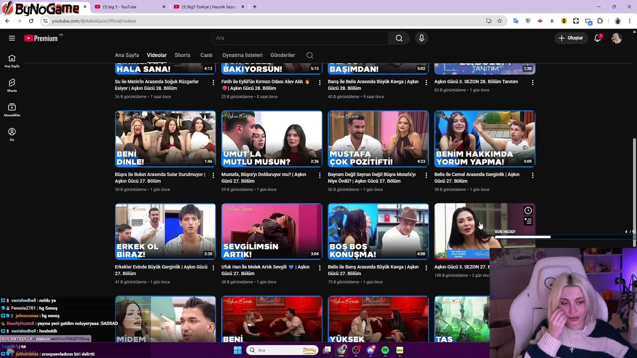Play the 'BENİ DİNLE!' thumbnail video
Viewport: 637px width, 358px height.
tap(165, 139)
